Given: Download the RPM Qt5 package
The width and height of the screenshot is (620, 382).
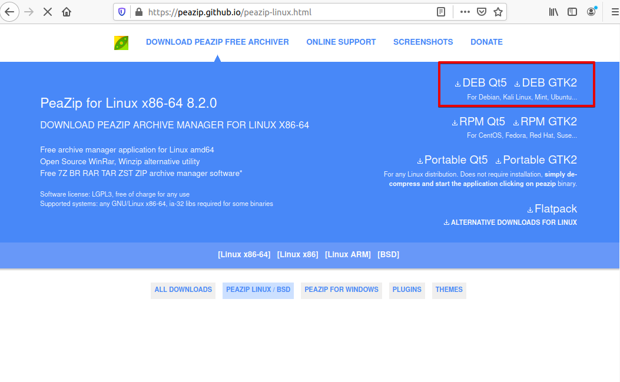Looking at the screenshot, I should click(479, 121).
